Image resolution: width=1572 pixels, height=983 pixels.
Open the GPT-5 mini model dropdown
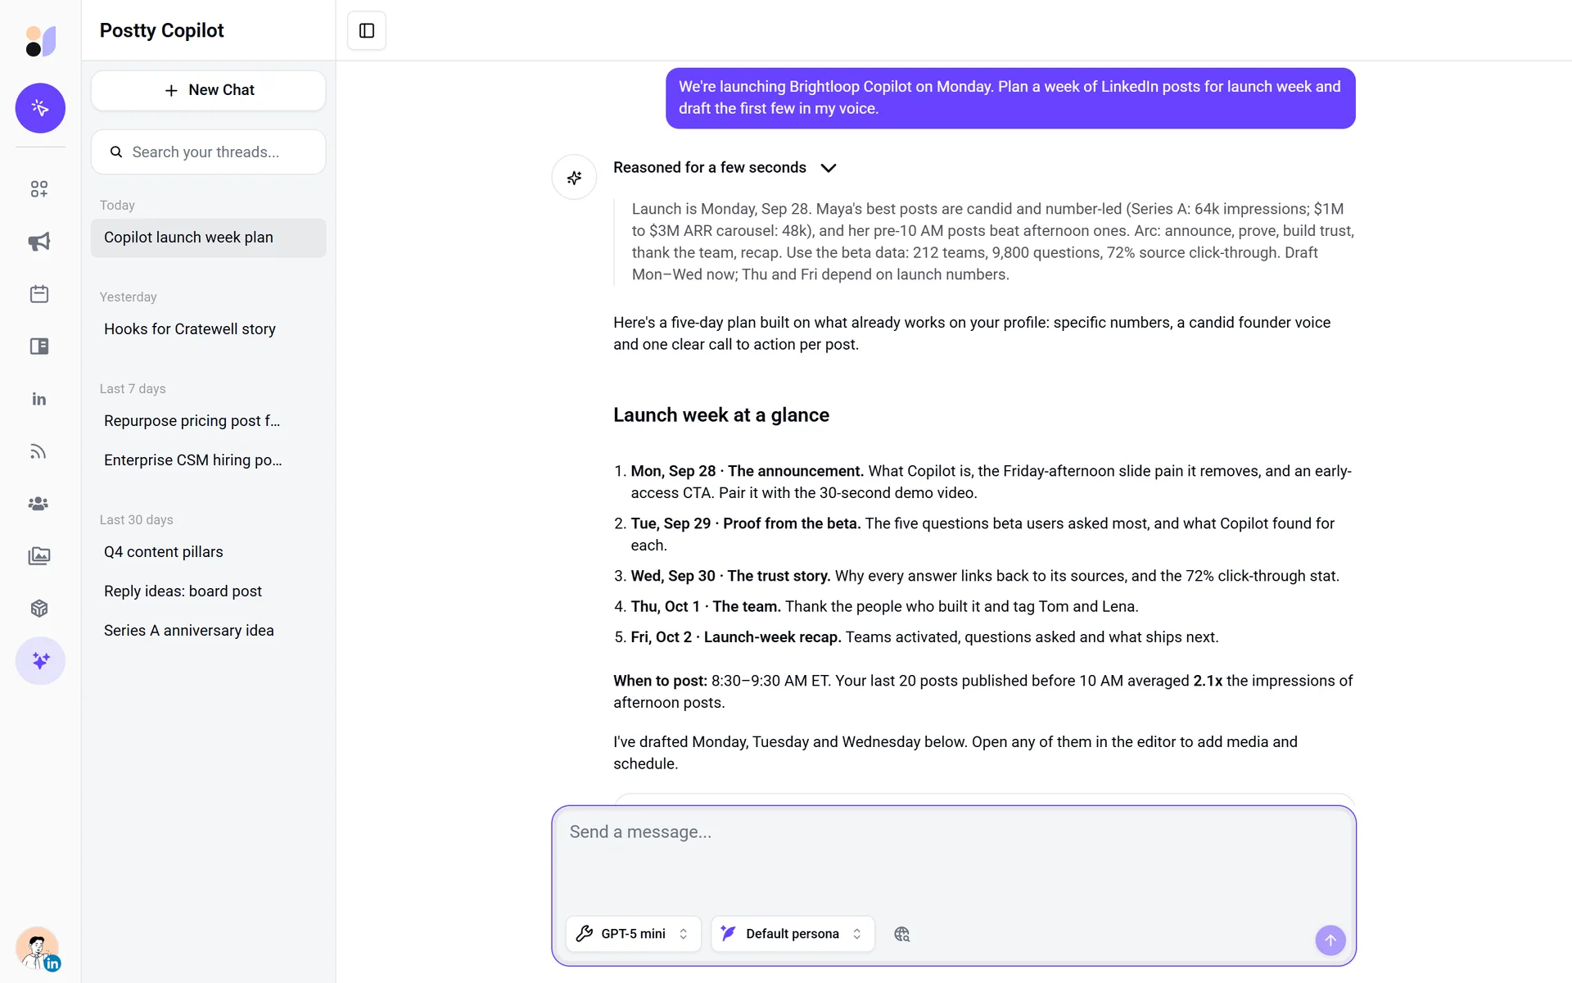633,934
